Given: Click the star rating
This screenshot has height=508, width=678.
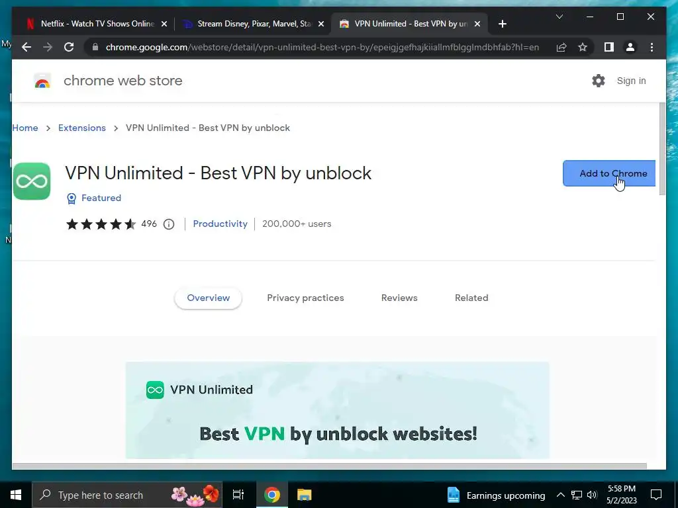Looking at the screenshot, I should 101,224.
